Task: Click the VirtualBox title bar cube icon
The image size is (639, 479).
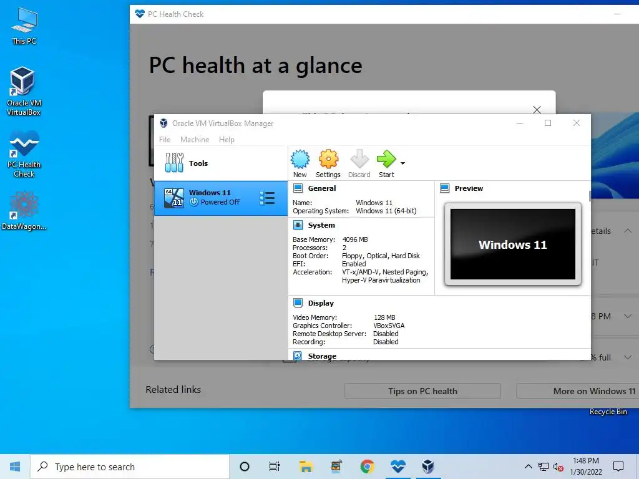Action: [164, 123]
